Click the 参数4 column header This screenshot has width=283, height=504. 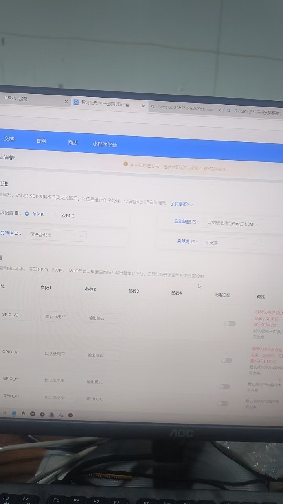(x=176, y=293)
